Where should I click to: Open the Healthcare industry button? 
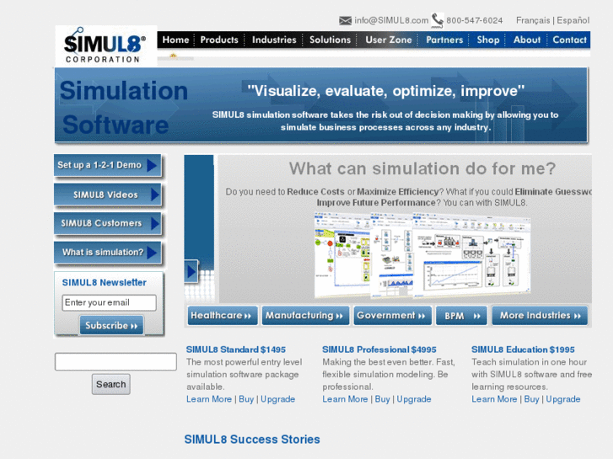click(x=223, y=316)
